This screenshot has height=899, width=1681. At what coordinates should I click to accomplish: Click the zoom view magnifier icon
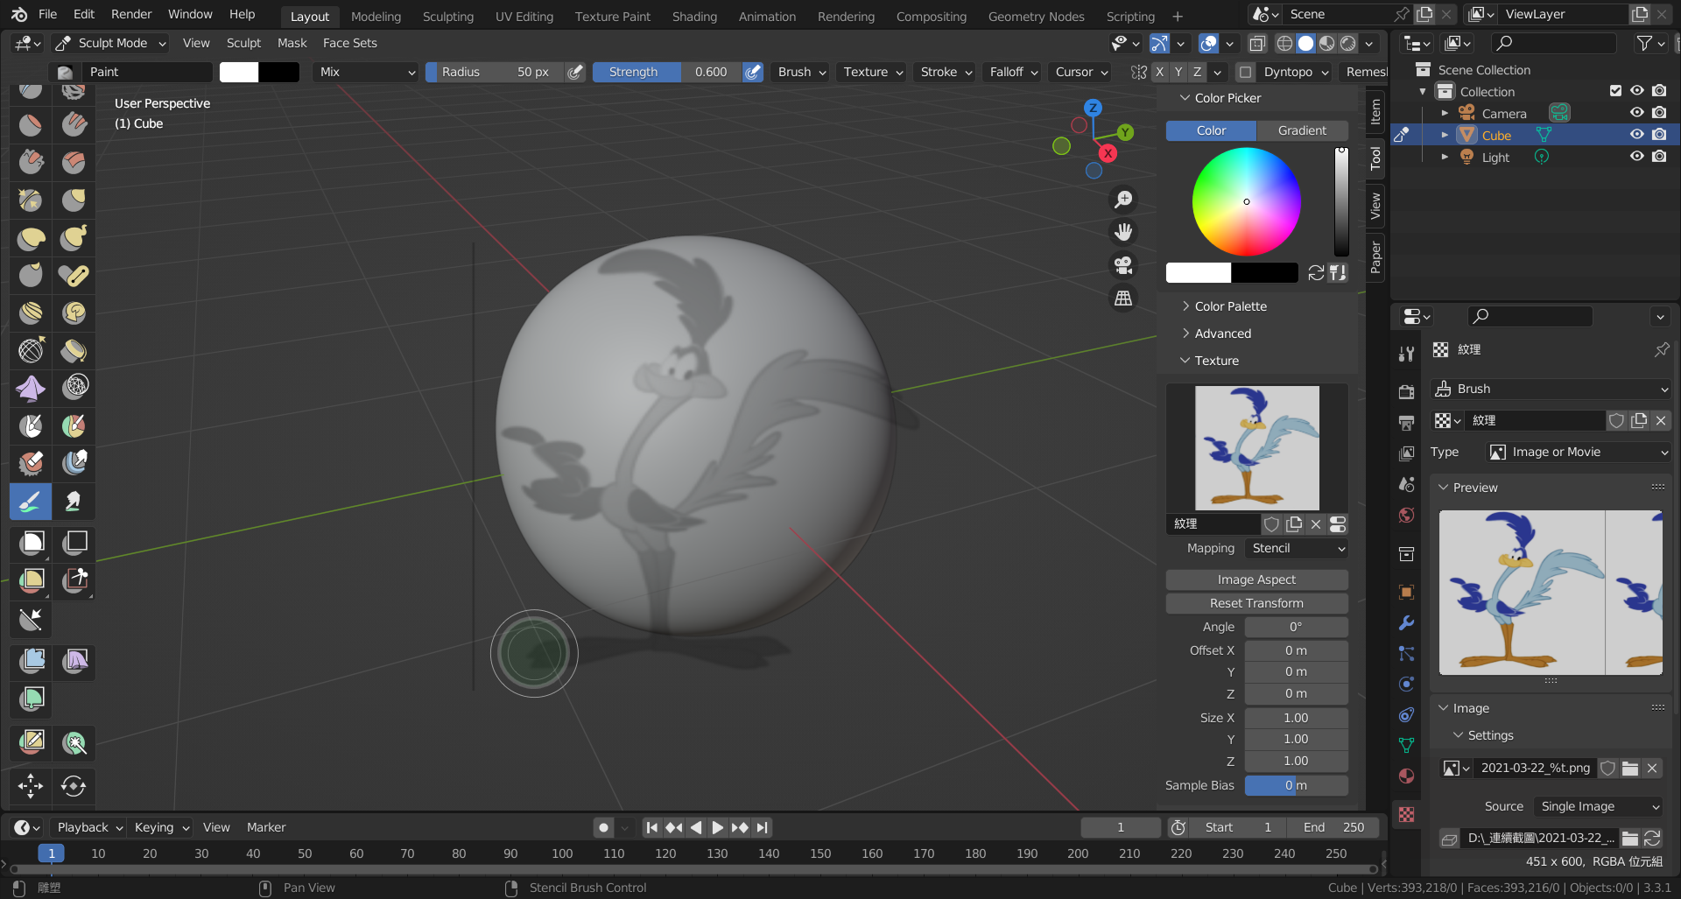tap(1123, 200)
